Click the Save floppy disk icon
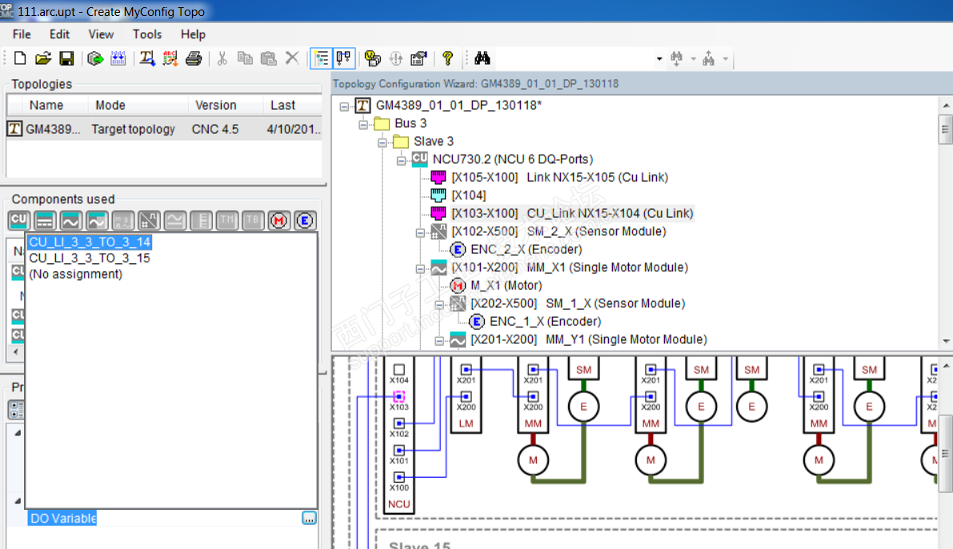The width and height of the screenshot is (953, 549). click(67, 58)
